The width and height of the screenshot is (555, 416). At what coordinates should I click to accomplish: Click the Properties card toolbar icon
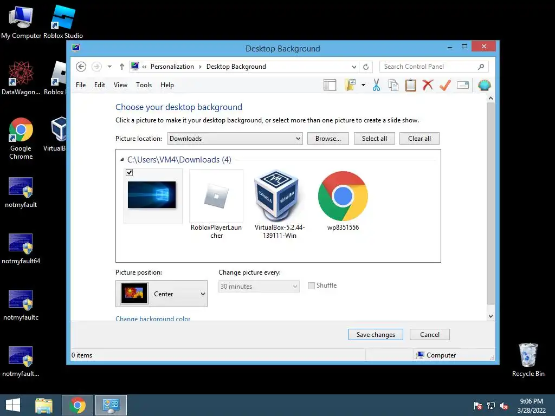point(463,85)
